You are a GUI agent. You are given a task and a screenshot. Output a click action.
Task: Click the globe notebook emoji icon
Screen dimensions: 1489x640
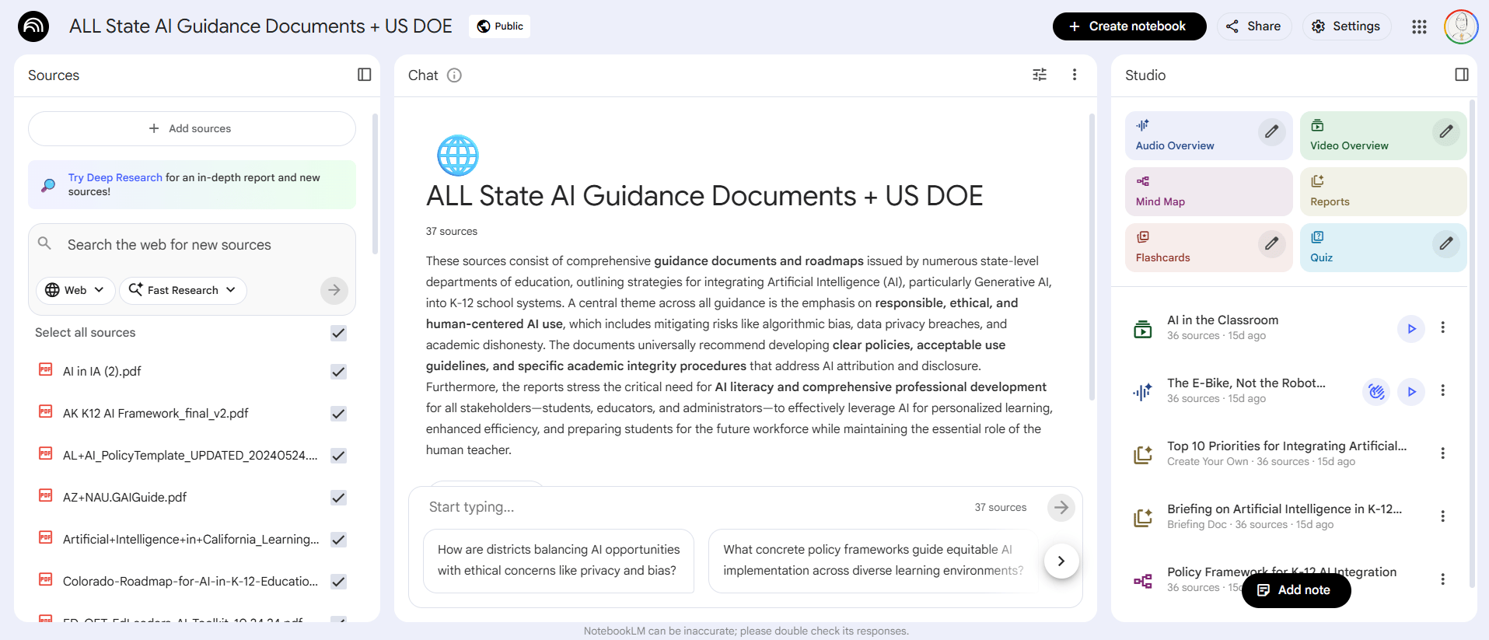coord(458,155)
